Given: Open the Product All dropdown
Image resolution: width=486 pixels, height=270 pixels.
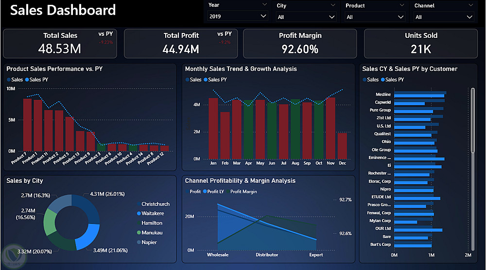Looking at the screenshot, I should [375, 16].
